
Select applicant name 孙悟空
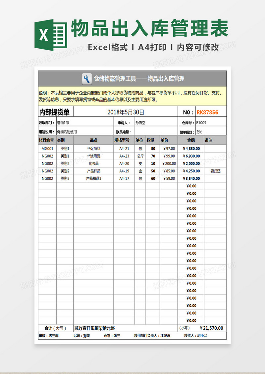(140, 123)
